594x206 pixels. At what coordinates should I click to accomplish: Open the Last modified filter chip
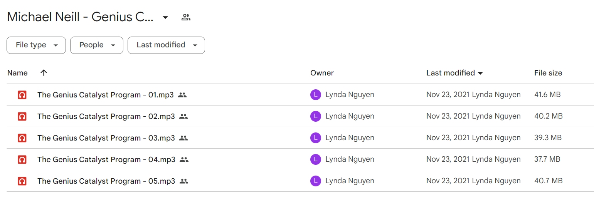[x=166, y=45]
